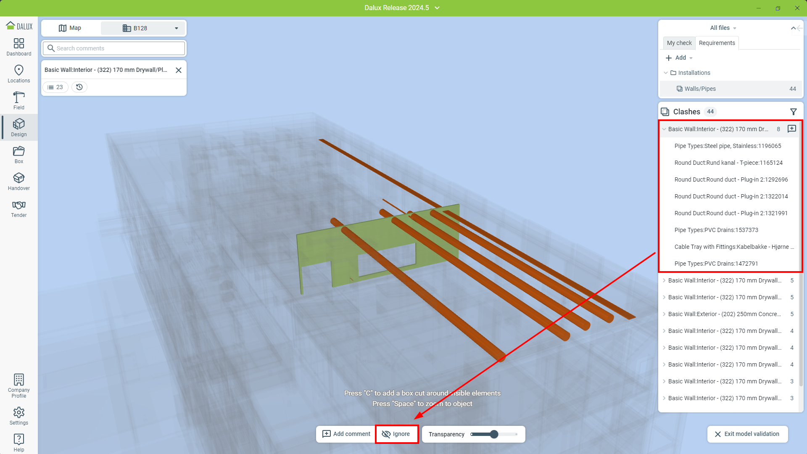807x454 pixels.
Task: Adjust the Transparency slider handle
Action: tap(494, 434)
